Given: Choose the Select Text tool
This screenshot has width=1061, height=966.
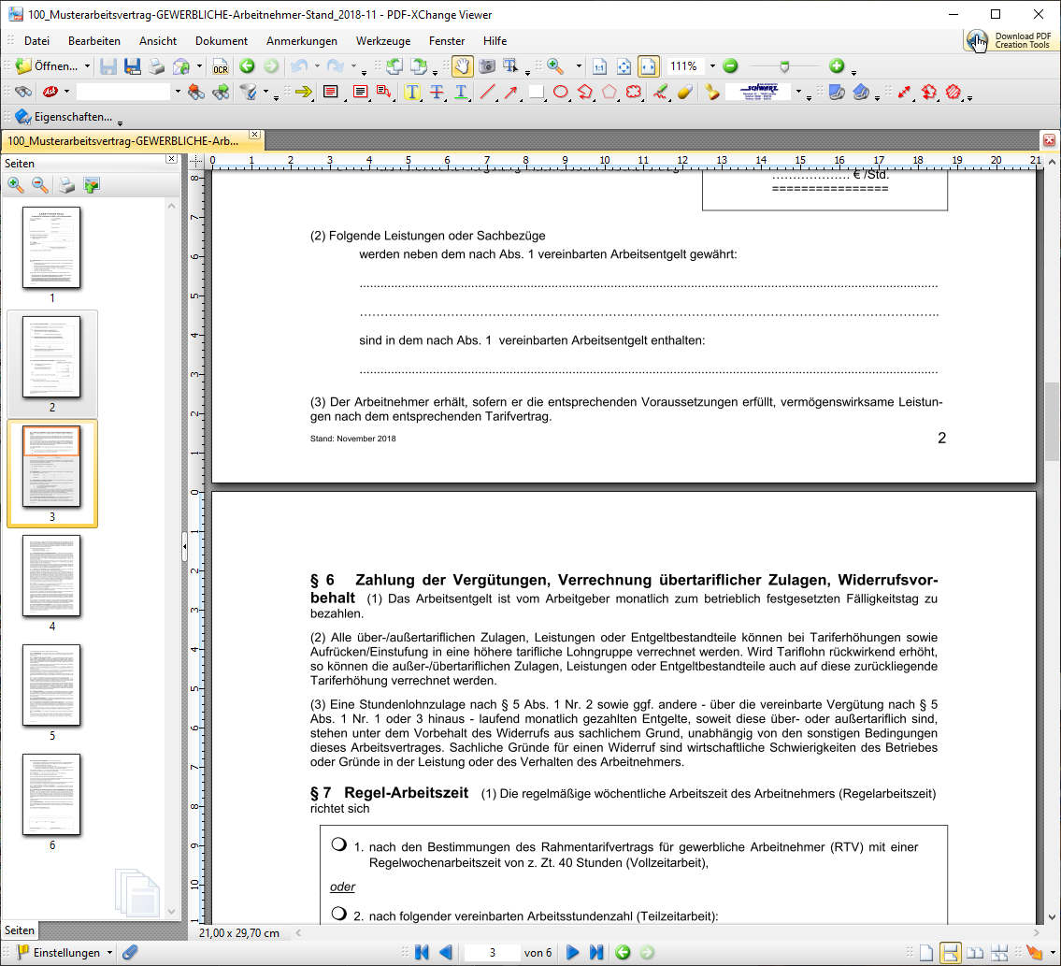Looking at the screenshot, I should click(510, 66).
